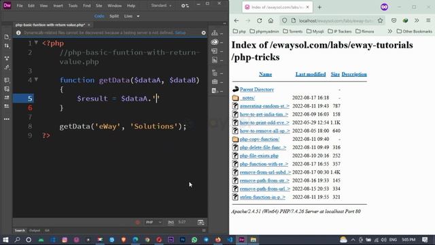Switch to Live view

coord(128,16)
